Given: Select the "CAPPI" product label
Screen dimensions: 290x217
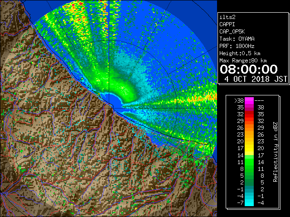Looking at the screenshot, I should click(227, 24).
